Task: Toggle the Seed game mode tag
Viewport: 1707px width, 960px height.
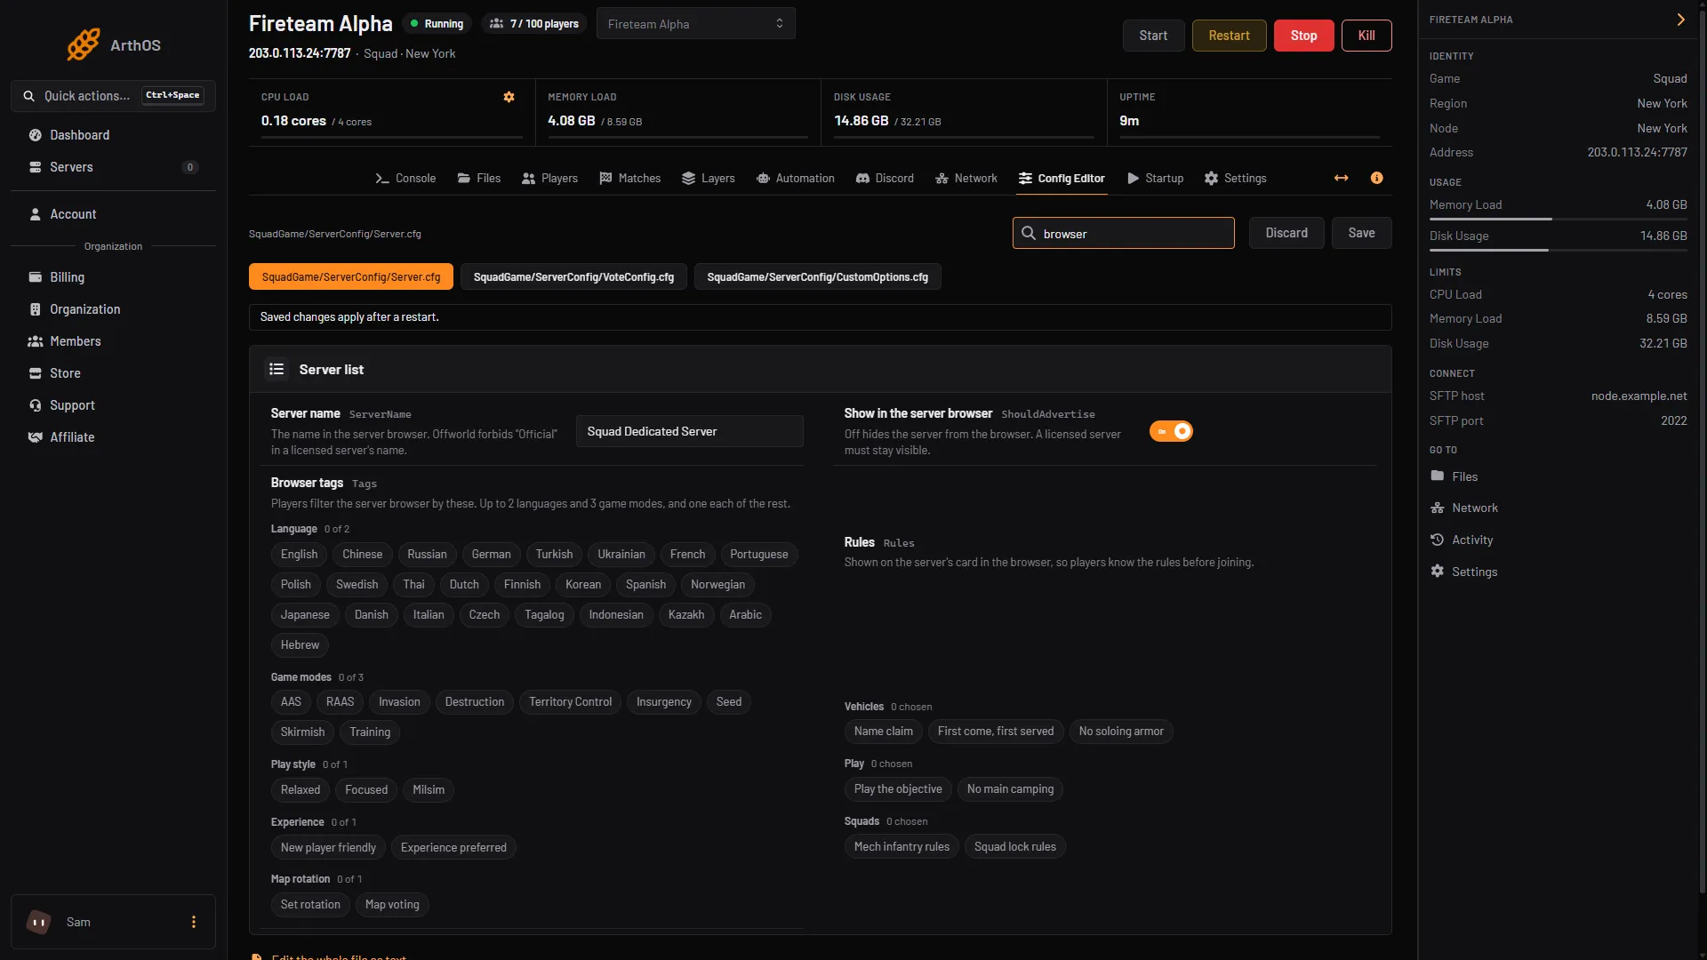Action: click(x=728, y=702)
